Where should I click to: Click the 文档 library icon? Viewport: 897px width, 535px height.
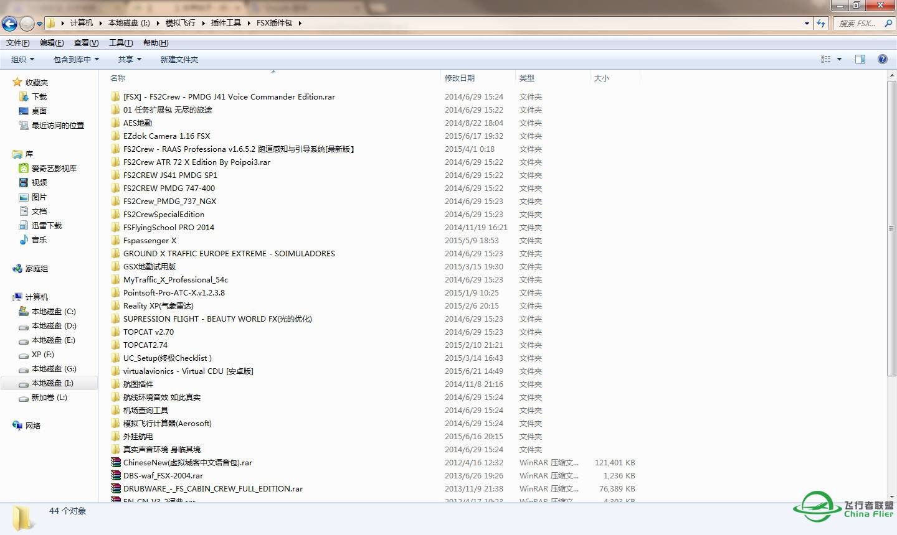pyautogui.click(x=24, y=211)
